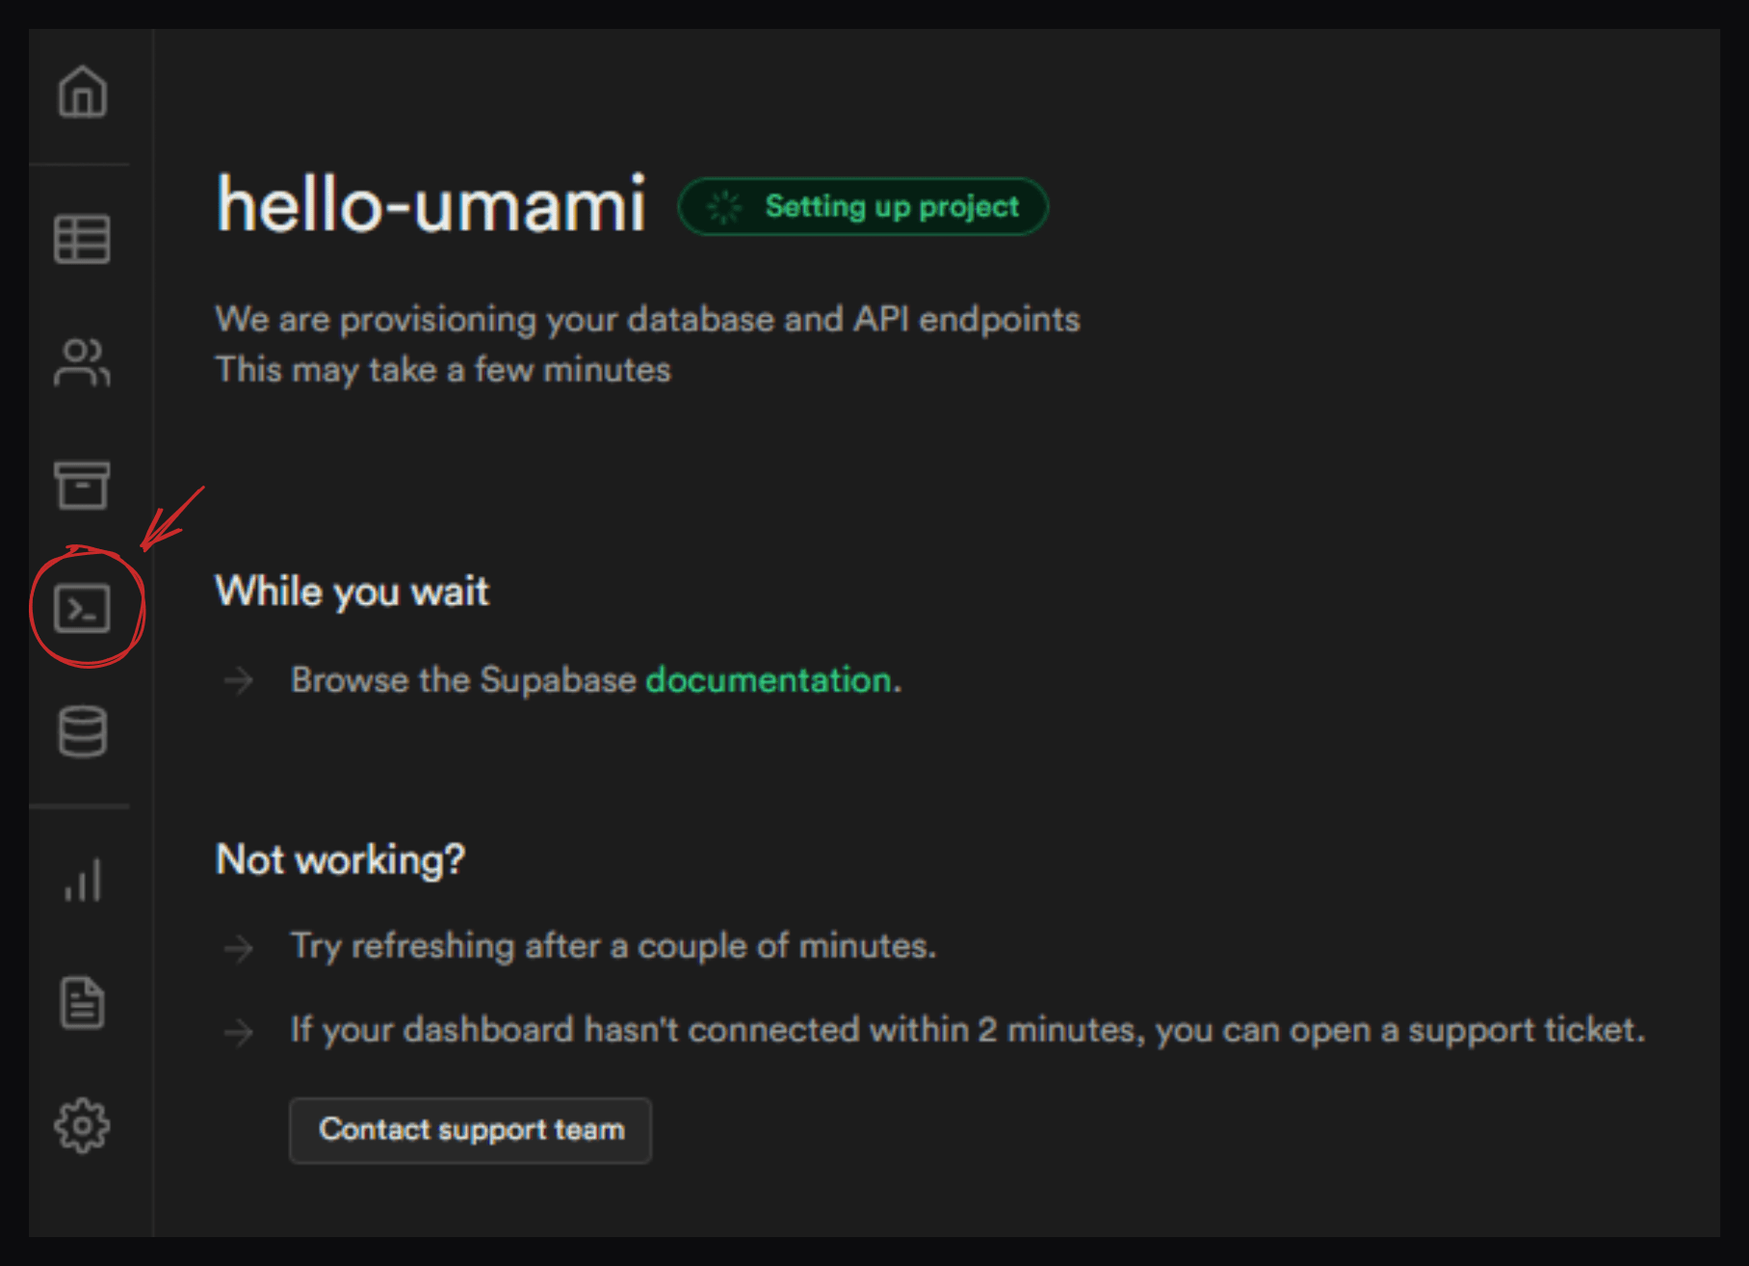1749x1266 pixels.
Task: Open the API Docs document icon
Action: [82, 1003]
